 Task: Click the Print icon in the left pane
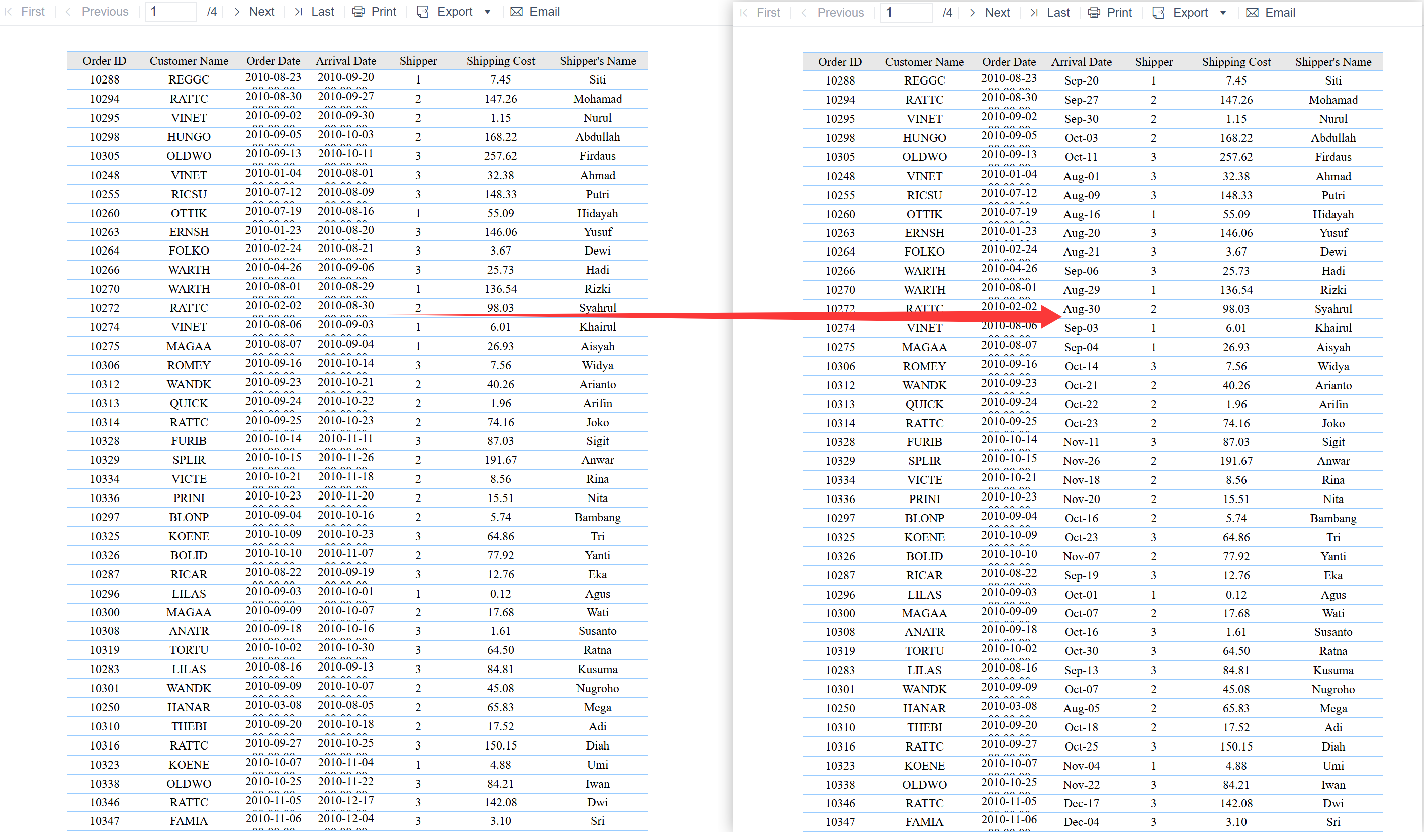pos(358,11)
